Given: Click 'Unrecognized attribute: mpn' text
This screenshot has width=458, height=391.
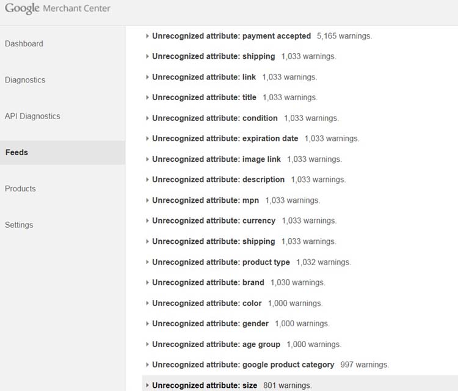Looking at the screenshot, I should coord(205,200).
